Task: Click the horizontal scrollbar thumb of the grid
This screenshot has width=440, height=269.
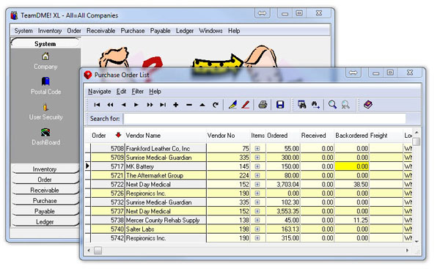Action: pos(98,250)
